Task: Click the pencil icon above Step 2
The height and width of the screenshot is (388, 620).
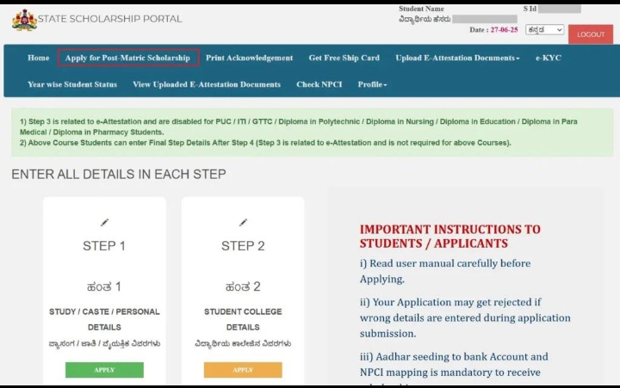Action: (243, 223)
